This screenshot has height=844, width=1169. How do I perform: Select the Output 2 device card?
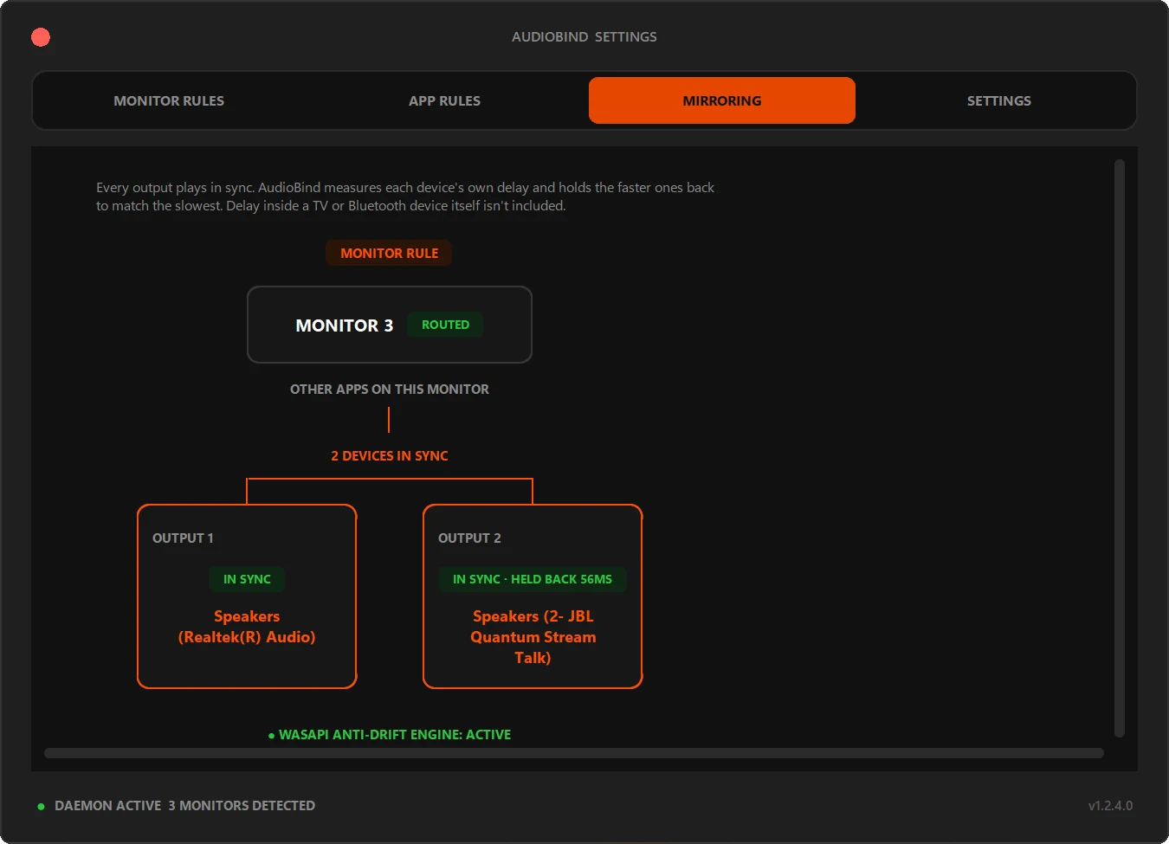[533, 596]
